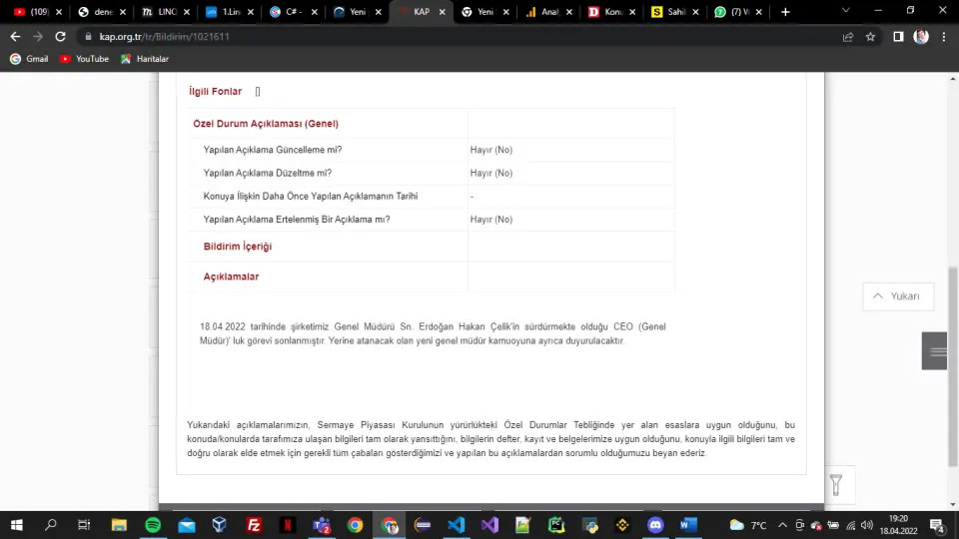Open the gray side menu handle
The width and height of the screenshot is (959, 539).
click(936, 351)
